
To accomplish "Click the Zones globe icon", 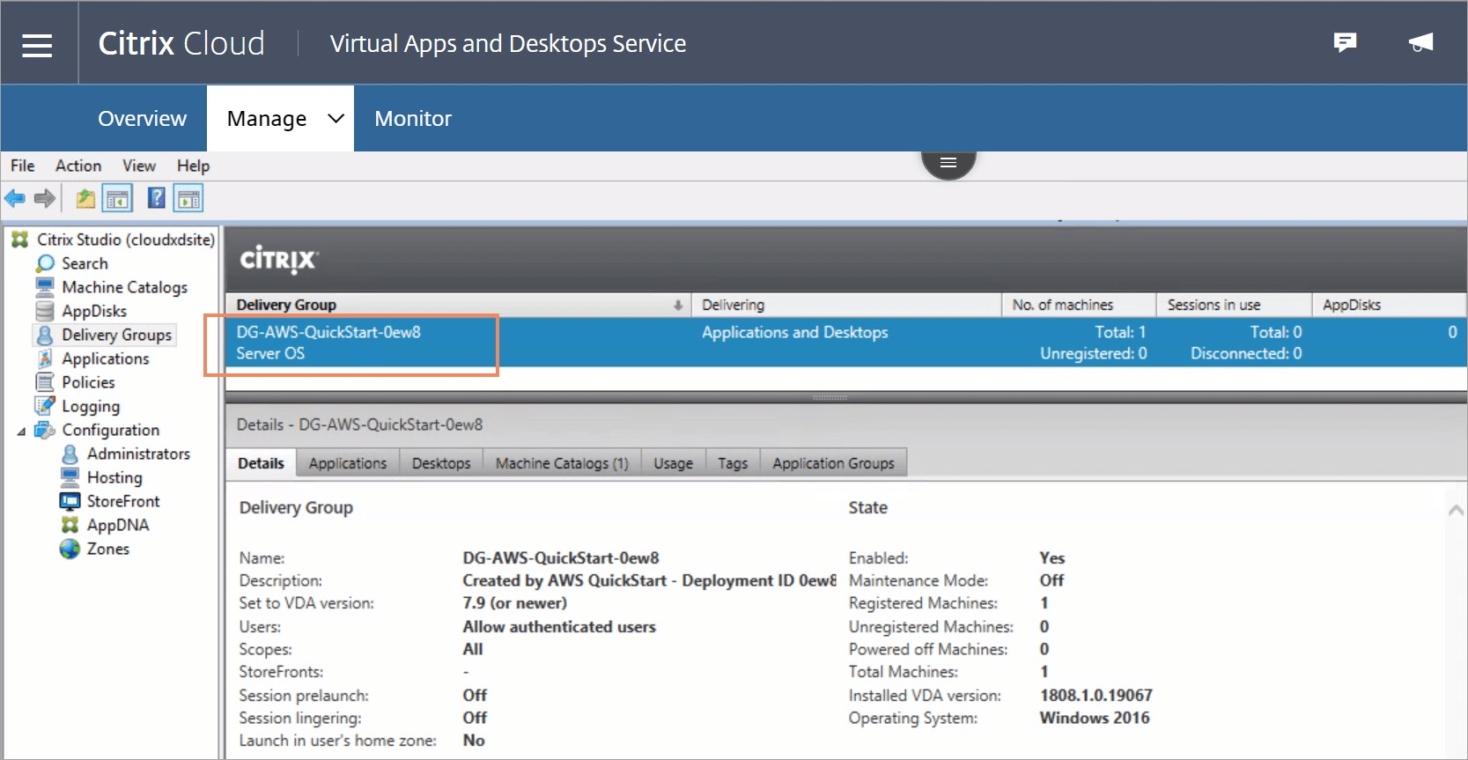I will pyautogui.click(x=70, y=549).
